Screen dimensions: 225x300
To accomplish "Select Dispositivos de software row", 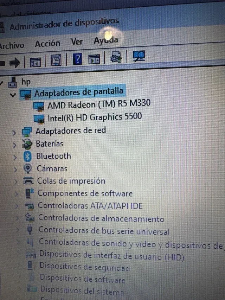I will [x=83, y=279].
